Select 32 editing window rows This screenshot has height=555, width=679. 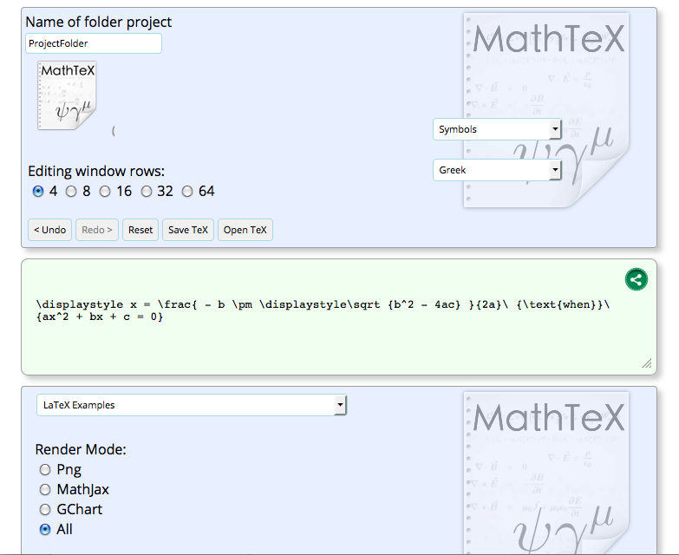coord(147,191)
